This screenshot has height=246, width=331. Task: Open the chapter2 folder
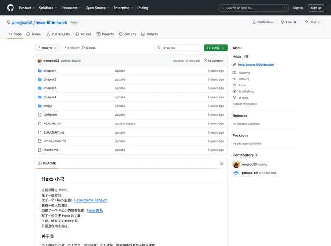click(50, 79)
